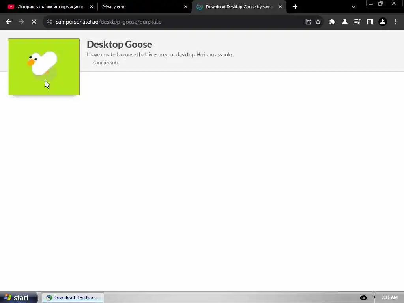The image size is (404, 303).
Task: Share this page via the share icon
Action: [308, 22]
